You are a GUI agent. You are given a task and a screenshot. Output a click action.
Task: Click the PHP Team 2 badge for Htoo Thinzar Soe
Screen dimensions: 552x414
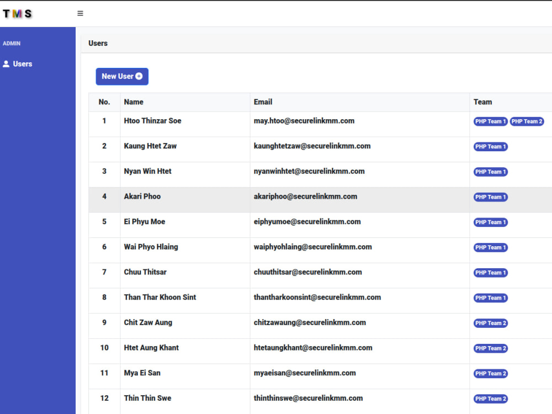[x=527, y=121]
